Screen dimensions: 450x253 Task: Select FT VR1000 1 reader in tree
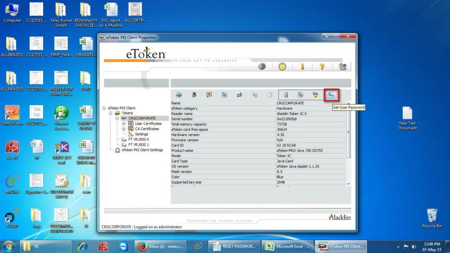(x=138, y=145)
